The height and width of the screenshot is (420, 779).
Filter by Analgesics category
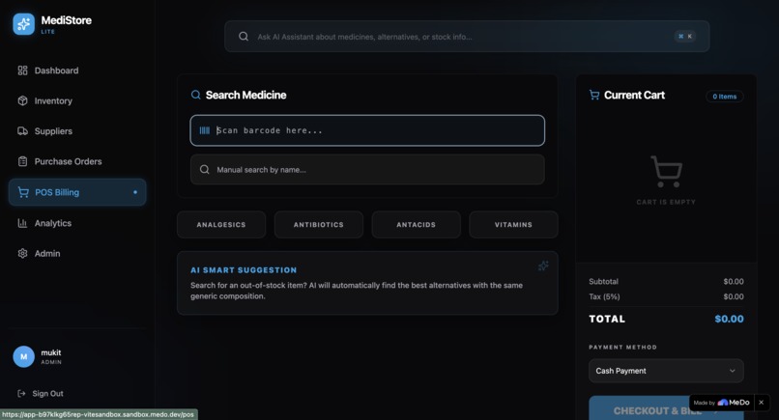(221, 224)
